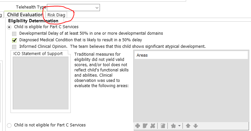Switch to the Risk Diag tab
Viewport: 251px width, 131px height.
[56, 15]
